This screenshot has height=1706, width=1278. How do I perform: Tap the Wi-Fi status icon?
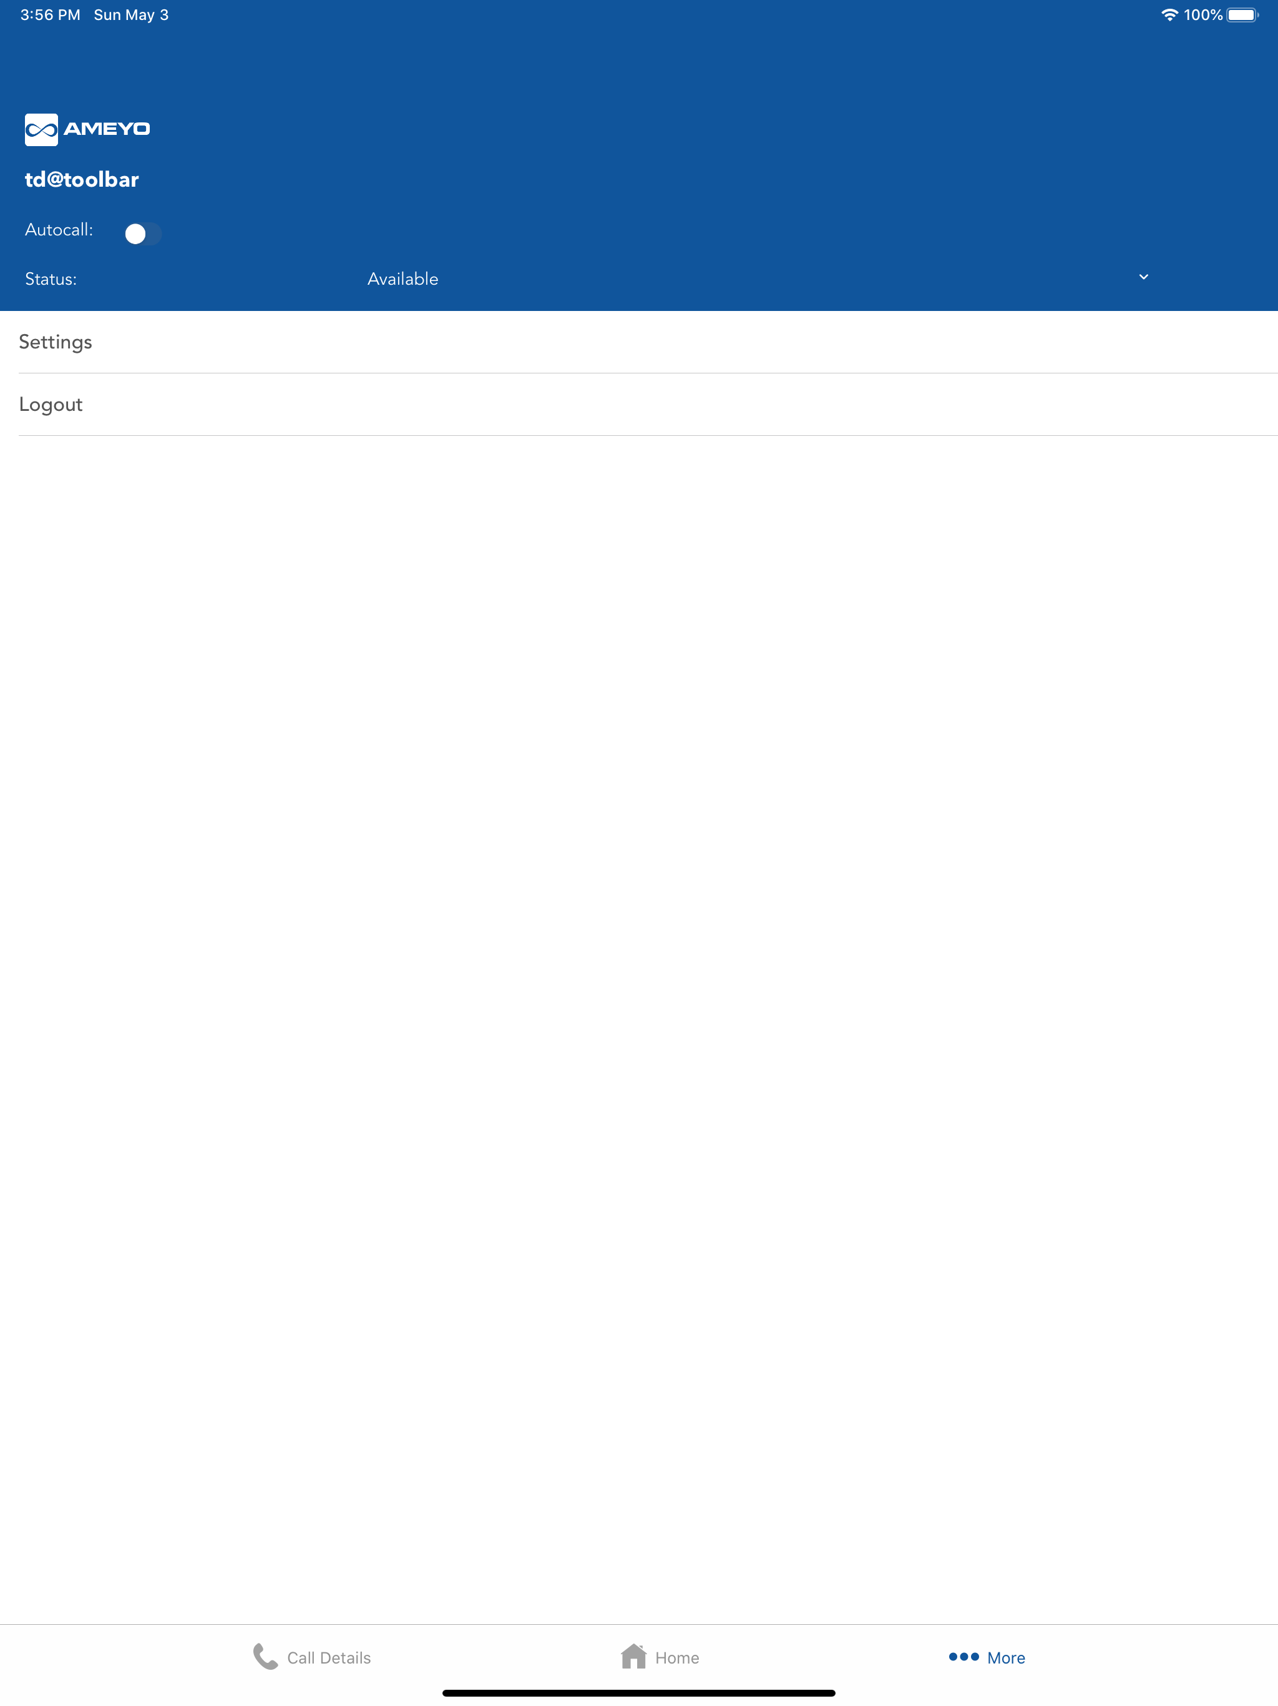coord(1169,14)
